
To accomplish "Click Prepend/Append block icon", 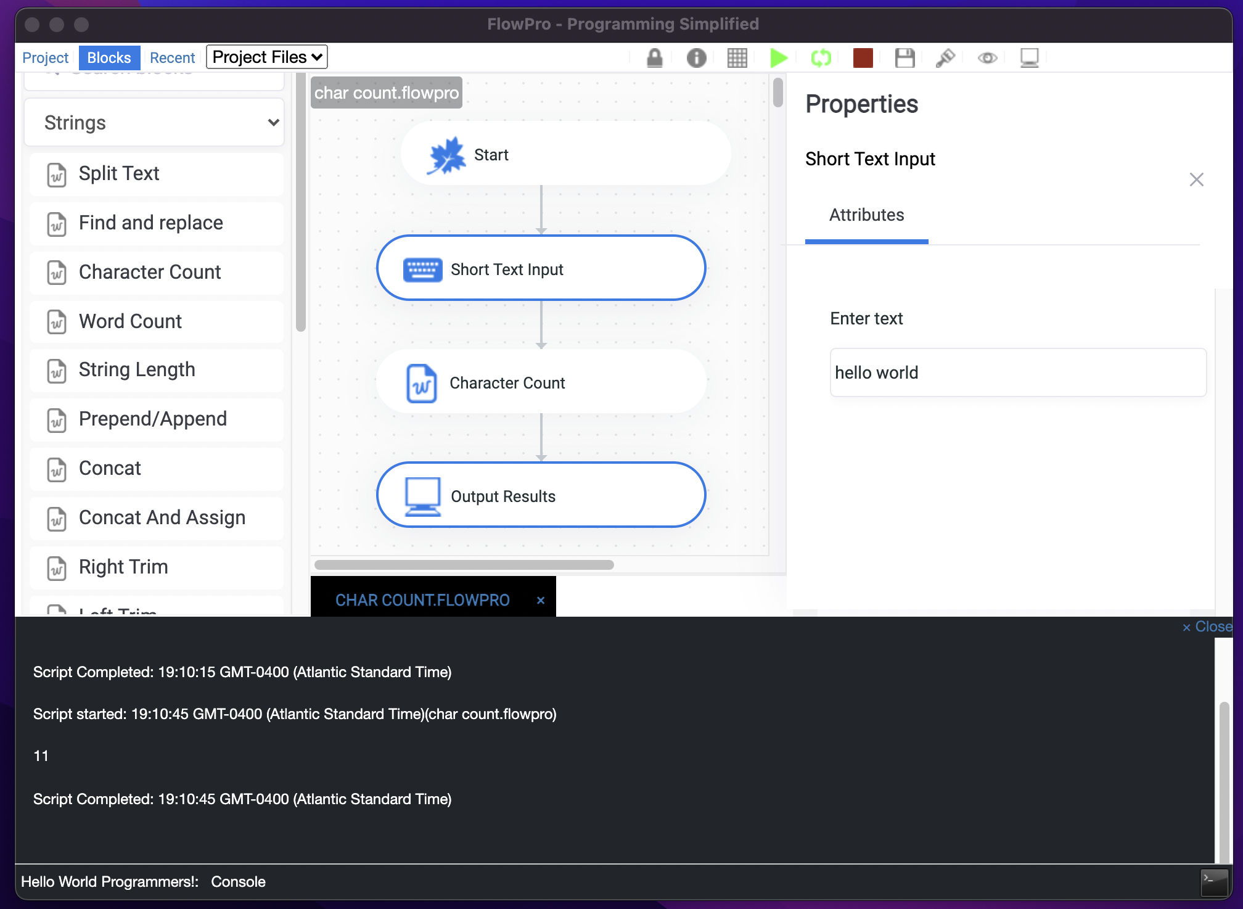I will tap(57, 420).
